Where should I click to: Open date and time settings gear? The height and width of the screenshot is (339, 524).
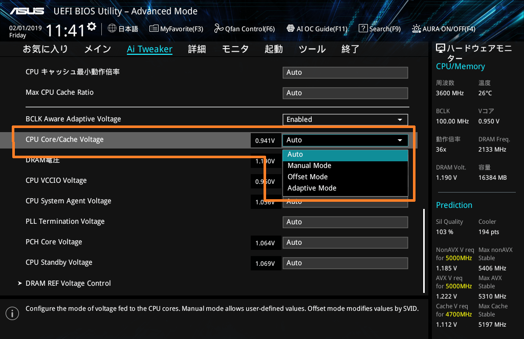(92, 27)
